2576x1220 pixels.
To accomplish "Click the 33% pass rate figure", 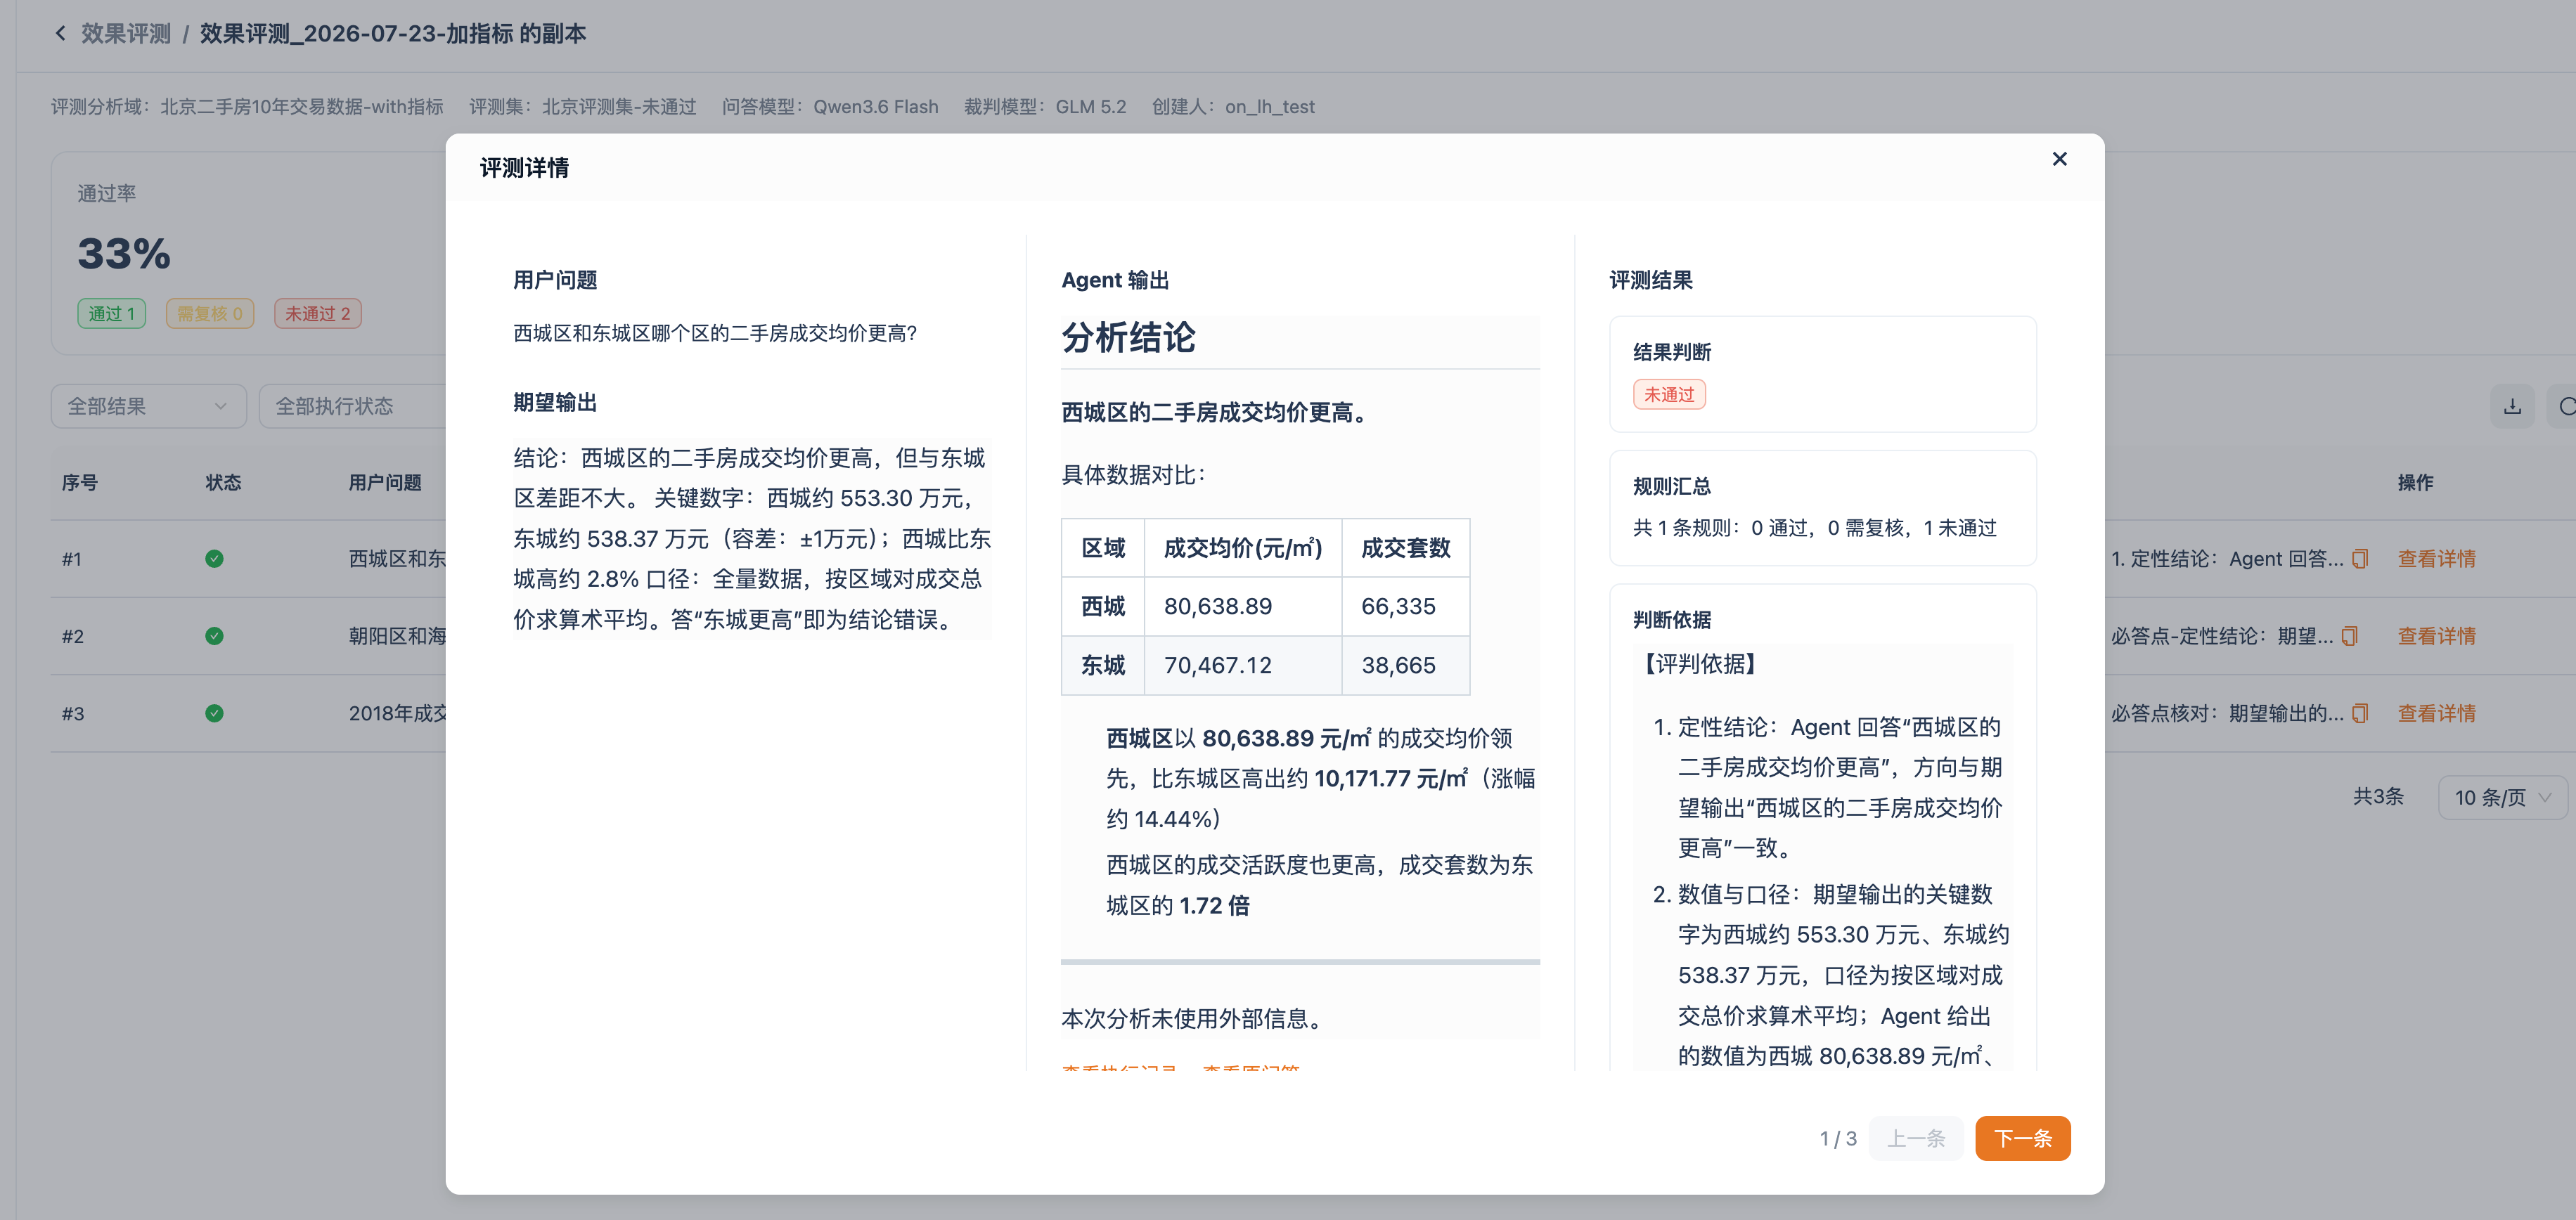I will point(124,254).
